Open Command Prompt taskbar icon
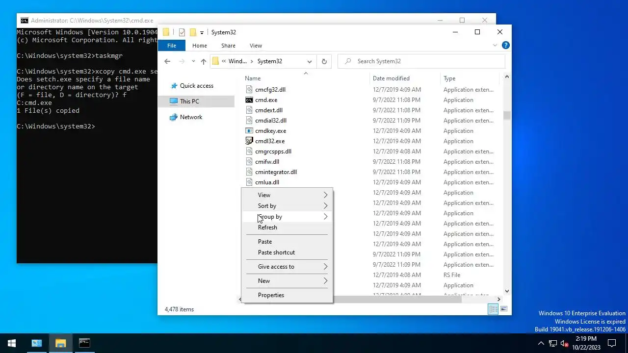628x353 pixels. click(84, 343)
